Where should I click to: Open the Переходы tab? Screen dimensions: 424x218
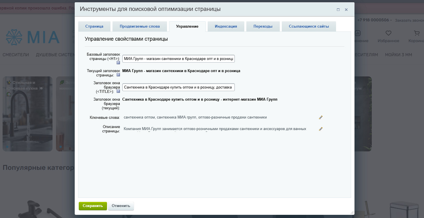point(263,26)
